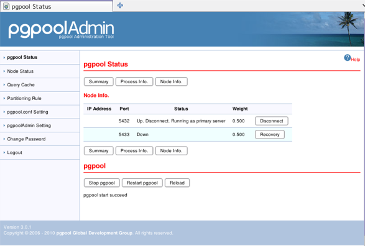The height and width of the screenshot is (246, 365).
Task: Start Recovery for port 5433 node
Action: pyautogui.click(x=270, y=134)
